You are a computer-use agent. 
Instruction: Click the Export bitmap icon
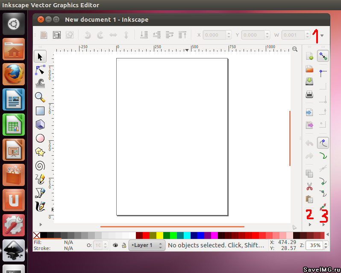(309, 125)
